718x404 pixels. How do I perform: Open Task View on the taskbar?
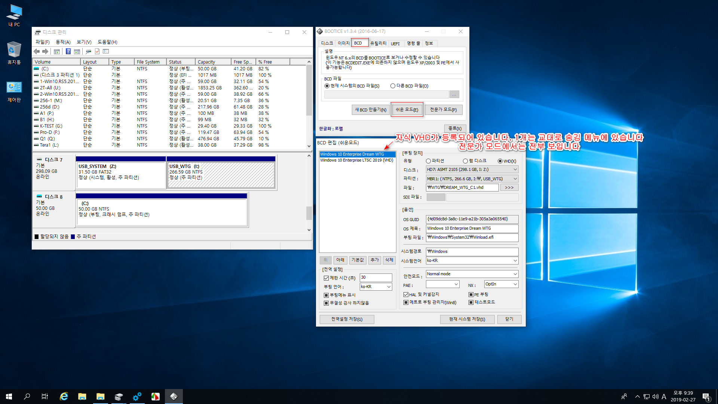pyautogui.click(x=45, y=397)
